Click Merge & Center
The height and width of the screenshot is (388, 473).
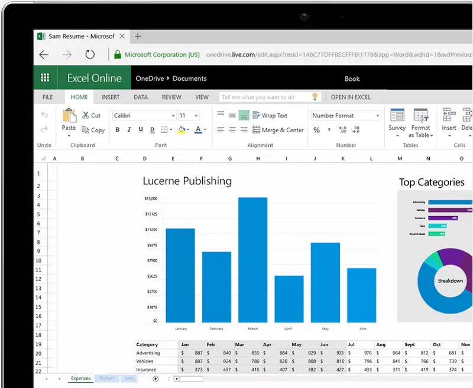pos(278,130)
